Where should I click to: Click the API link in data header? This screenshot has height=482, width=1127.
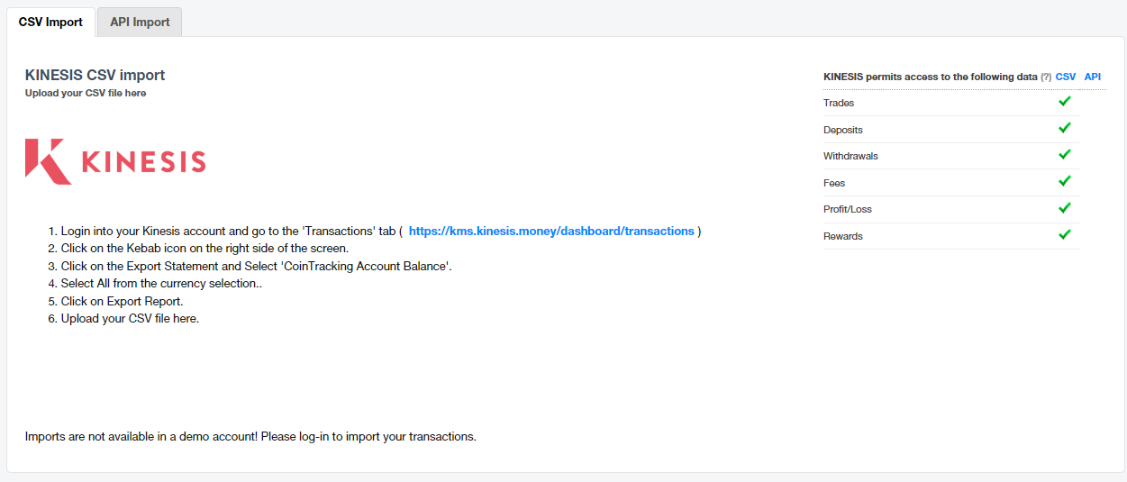(1093, 77)
